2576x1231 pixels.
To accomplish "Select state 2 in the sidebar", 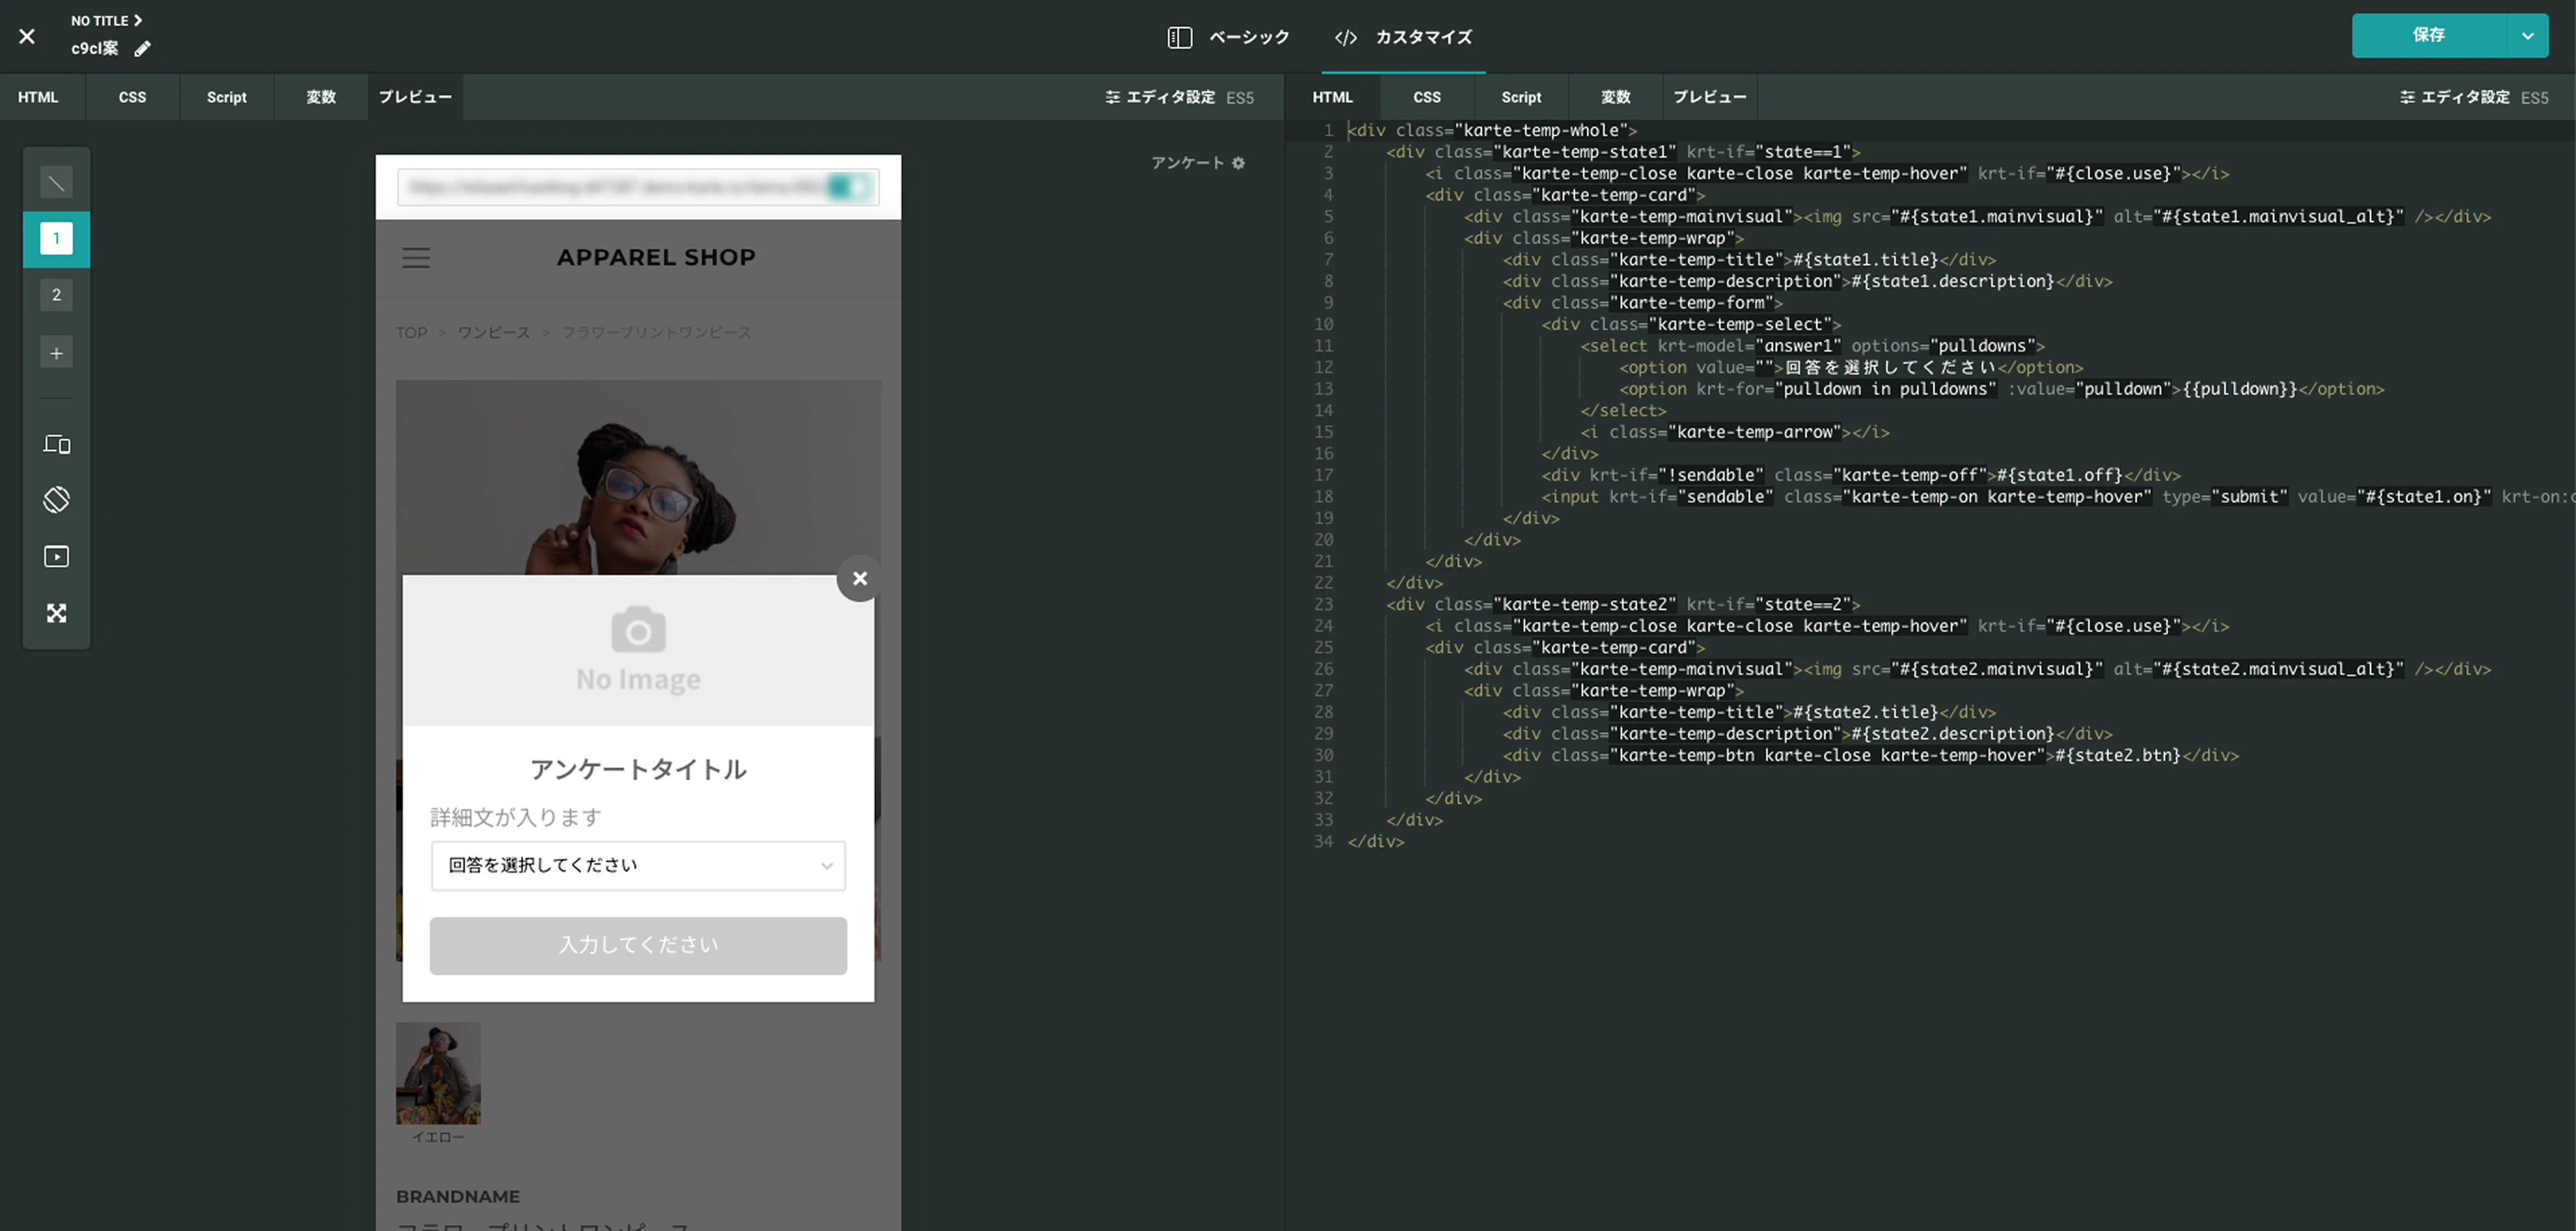I will click(56, 295).
